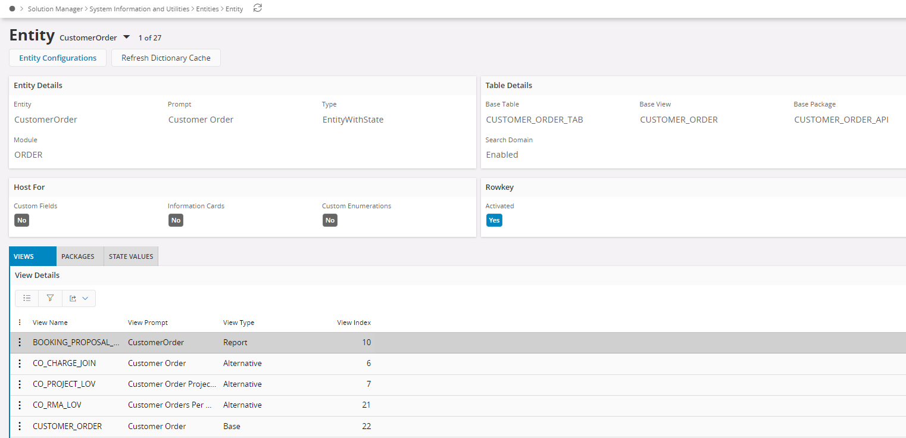
Task: Toggle the Rowkey Activated Yes badge
Action: click(494, 220)
